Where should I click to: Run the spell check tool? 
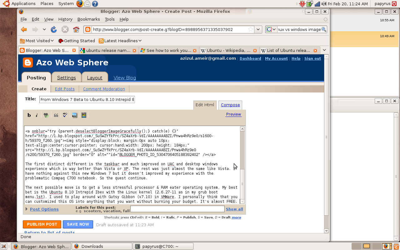[x=65, y=115]
